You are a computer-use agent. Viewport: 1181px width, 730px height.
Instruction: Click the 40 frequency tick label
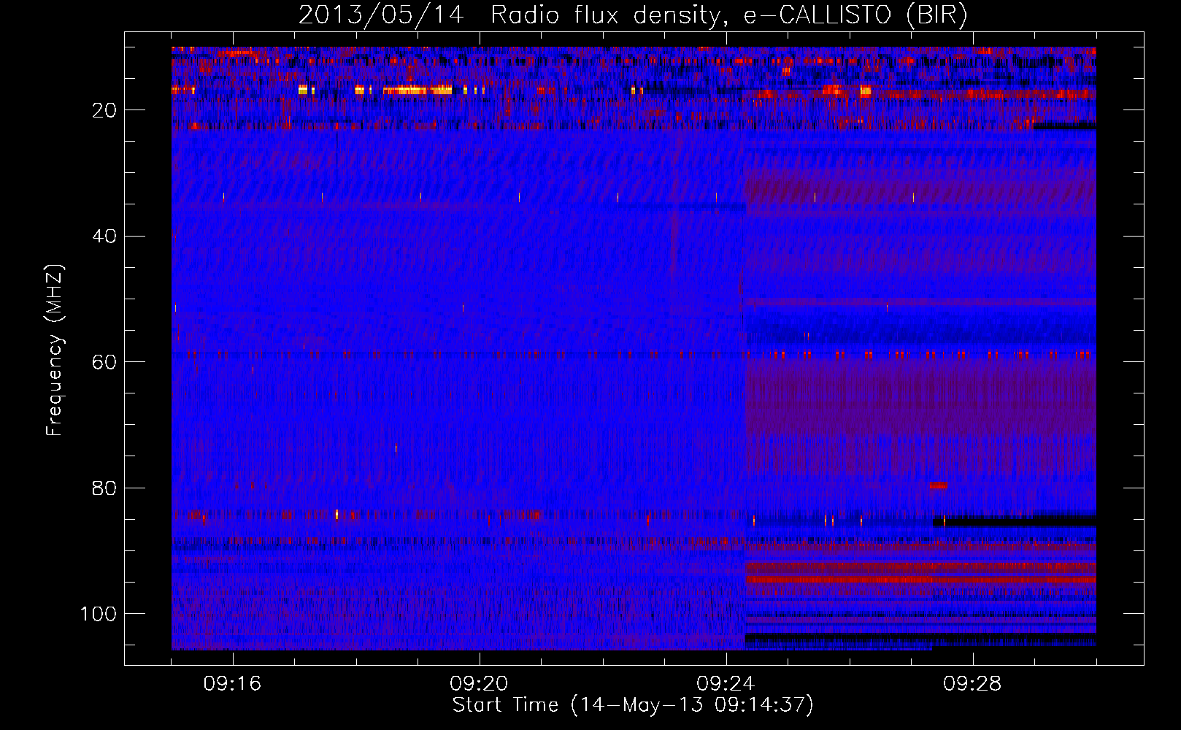pyautogui.click(x=104, y=237)
